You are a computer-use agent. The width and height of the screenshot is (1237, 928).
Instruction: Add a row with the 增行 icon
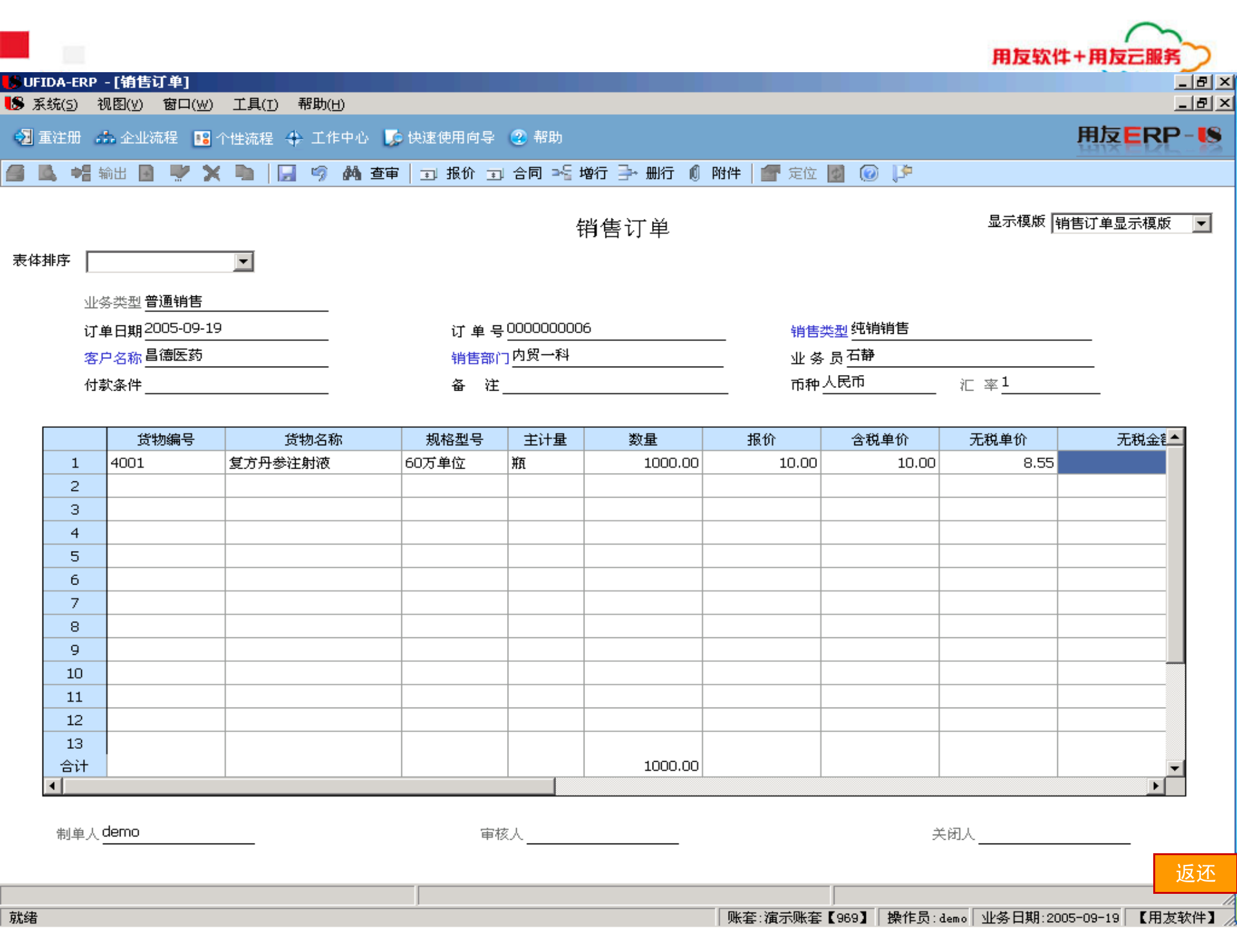click(582, 173)
